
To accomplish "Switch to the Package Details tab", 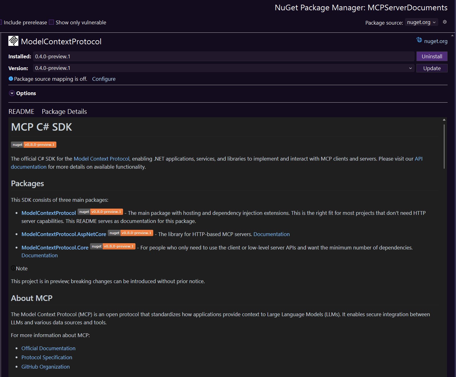I will [x=64, y=112].
